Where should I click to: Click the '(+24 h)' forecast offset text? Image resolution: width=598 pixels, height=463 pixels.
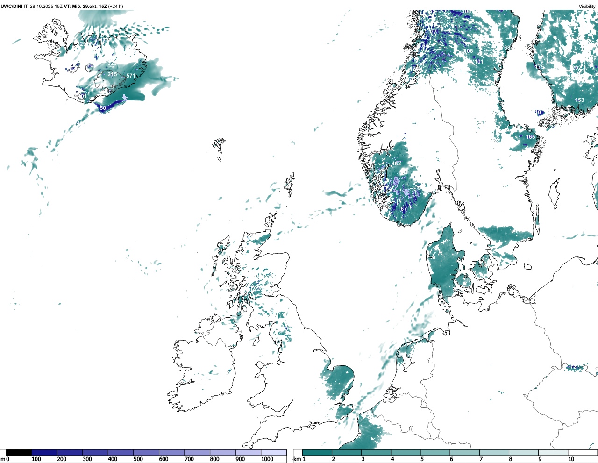(115, 6)
